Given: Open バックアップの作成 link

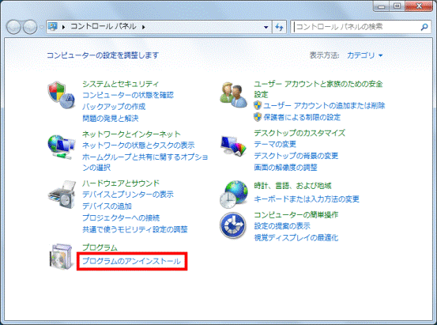Looking at the screenshot, I should (114, 107).
